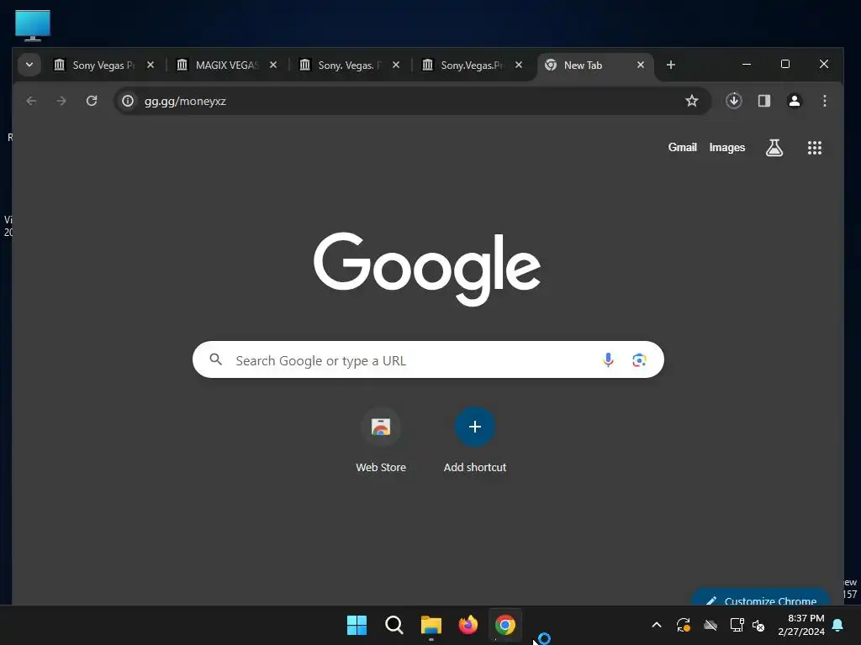Show hidden system tray icons
The height and width of the screenshot is (645, 861).
[x=656, y=625]
